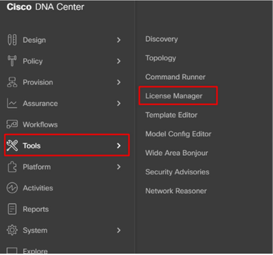273x255 pixels.
Task: Open Security Advisories
Action: [x=177, y=172]
